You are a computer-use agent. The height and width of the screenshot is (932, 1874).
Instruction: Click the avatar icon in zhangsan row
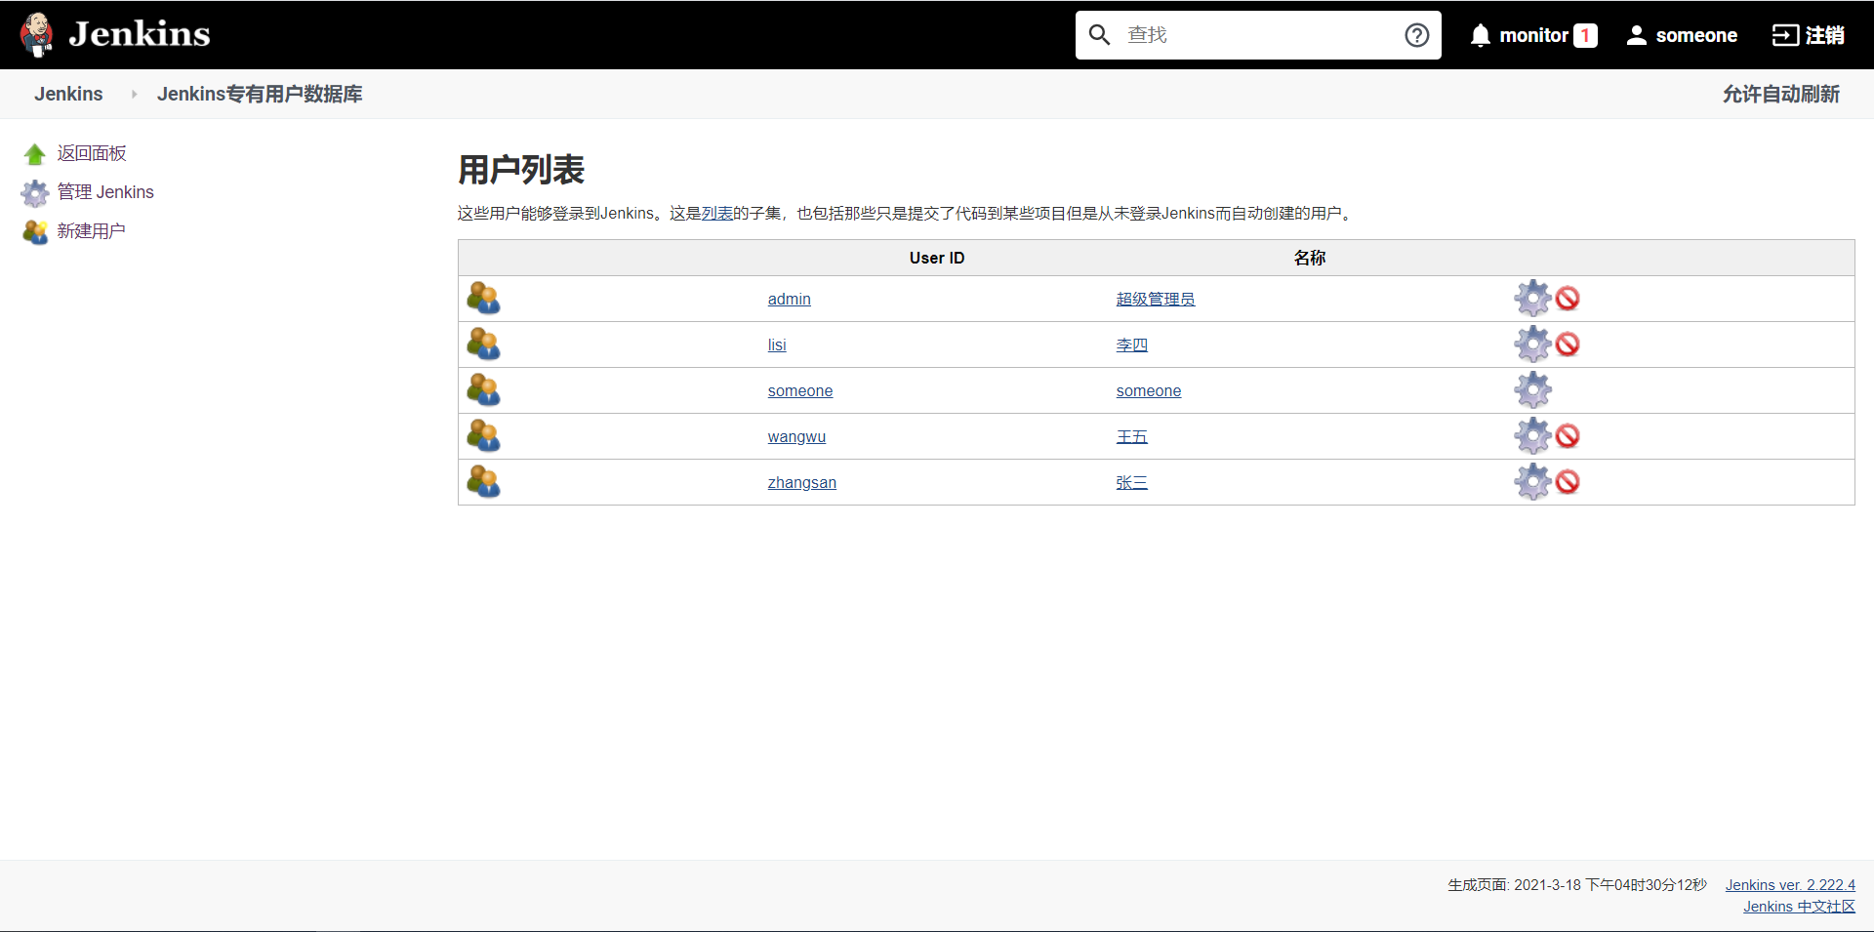pos(483,482)
